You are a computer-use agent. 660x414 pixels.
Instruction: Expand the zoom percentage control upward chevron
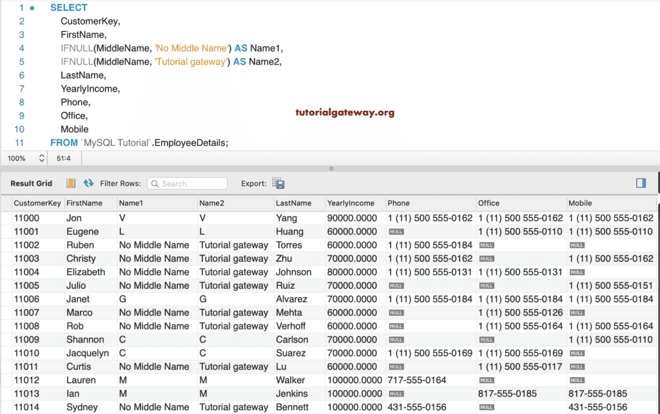pyautogui.click(x=42, y=155)
